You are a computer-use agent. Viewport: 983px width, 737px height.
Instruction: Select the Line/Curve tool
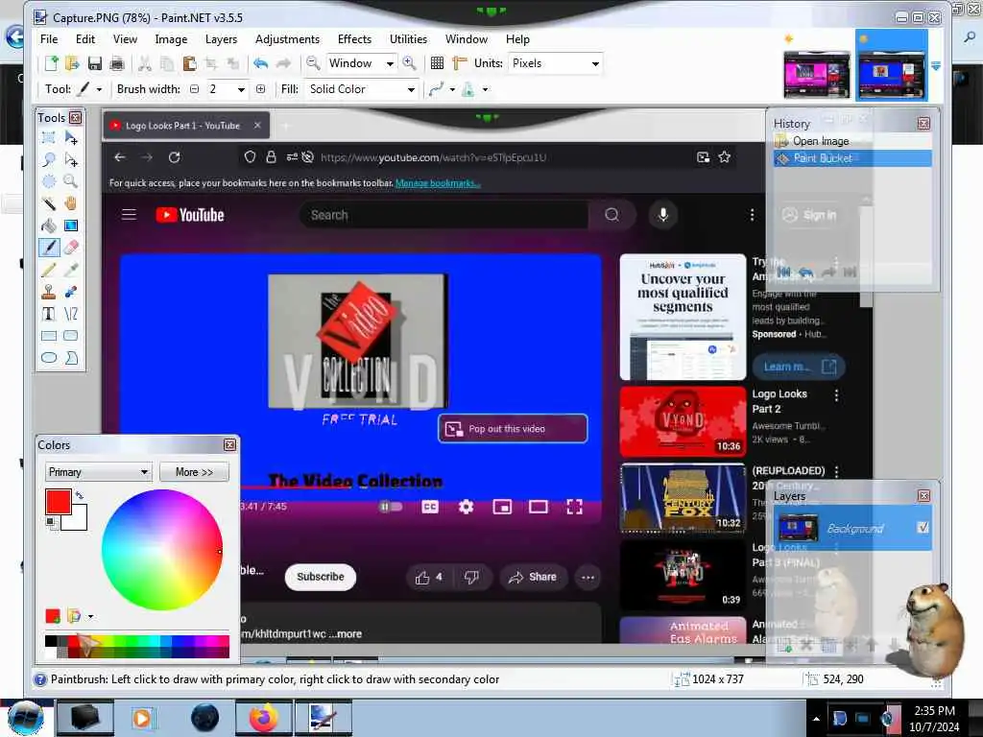point(71,314)
